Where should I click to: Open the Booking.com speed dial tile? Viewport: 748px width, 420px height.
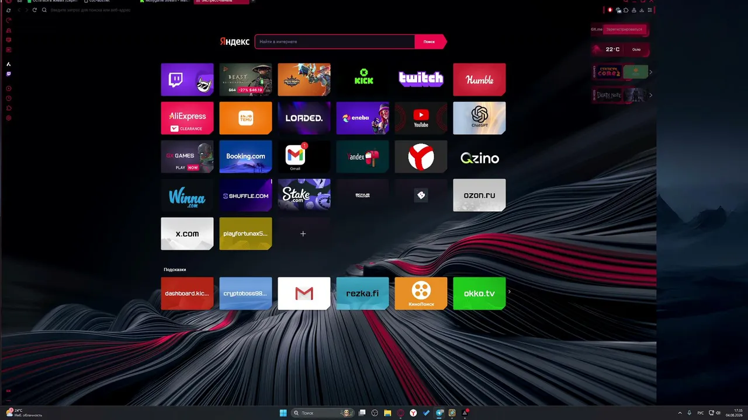click(245, 156)
